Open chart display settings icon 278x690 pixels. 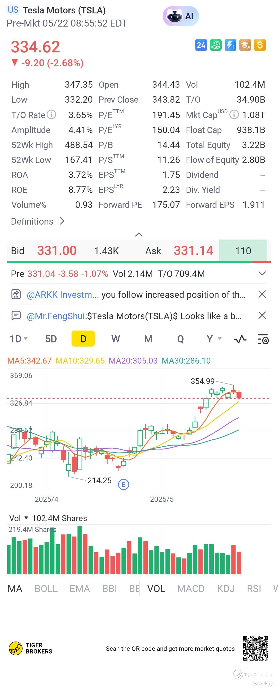263,339
